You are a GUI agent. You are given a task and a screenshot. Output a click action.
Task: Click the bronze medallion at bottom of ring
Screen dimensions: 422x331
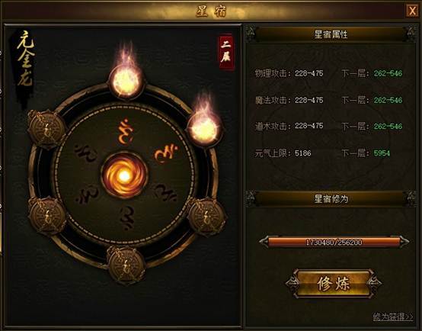126,265
